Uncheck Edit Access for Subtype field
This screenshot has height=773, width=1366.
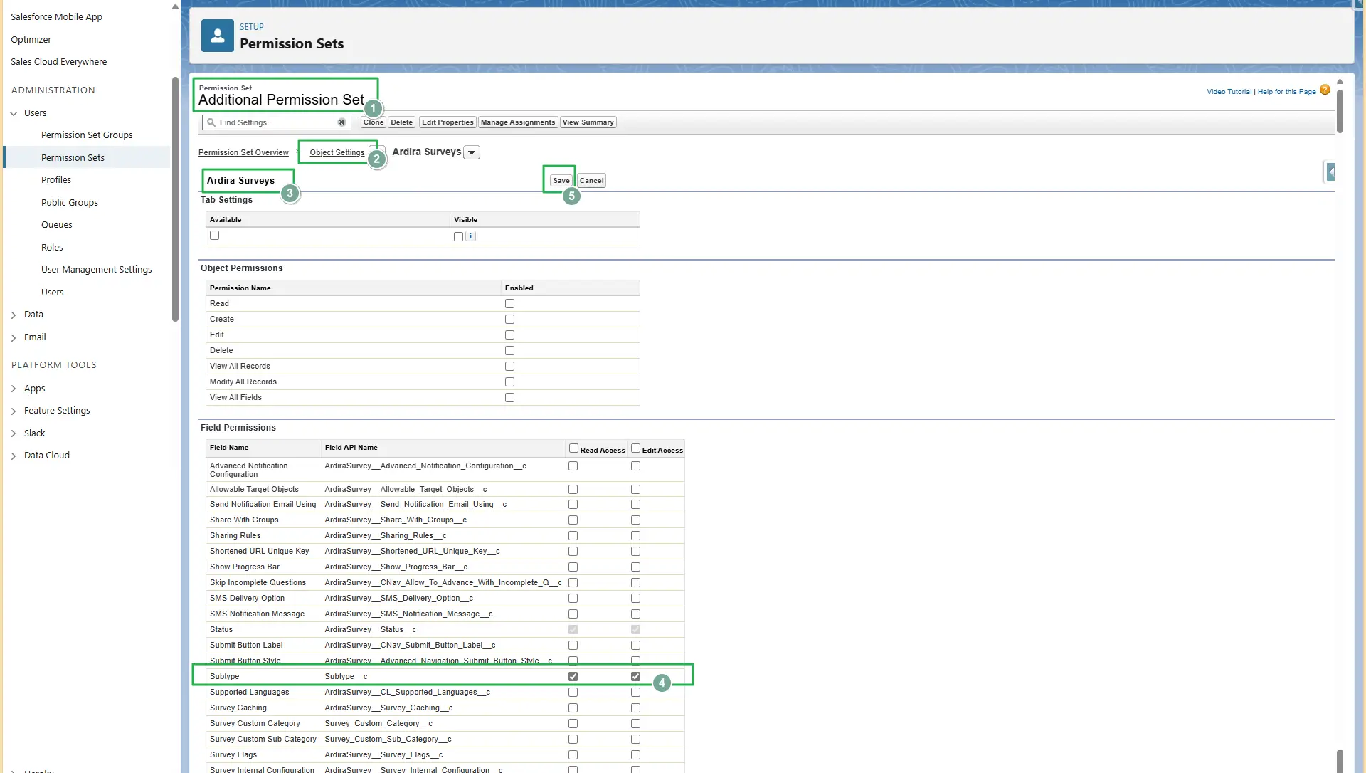coord(635,677)
